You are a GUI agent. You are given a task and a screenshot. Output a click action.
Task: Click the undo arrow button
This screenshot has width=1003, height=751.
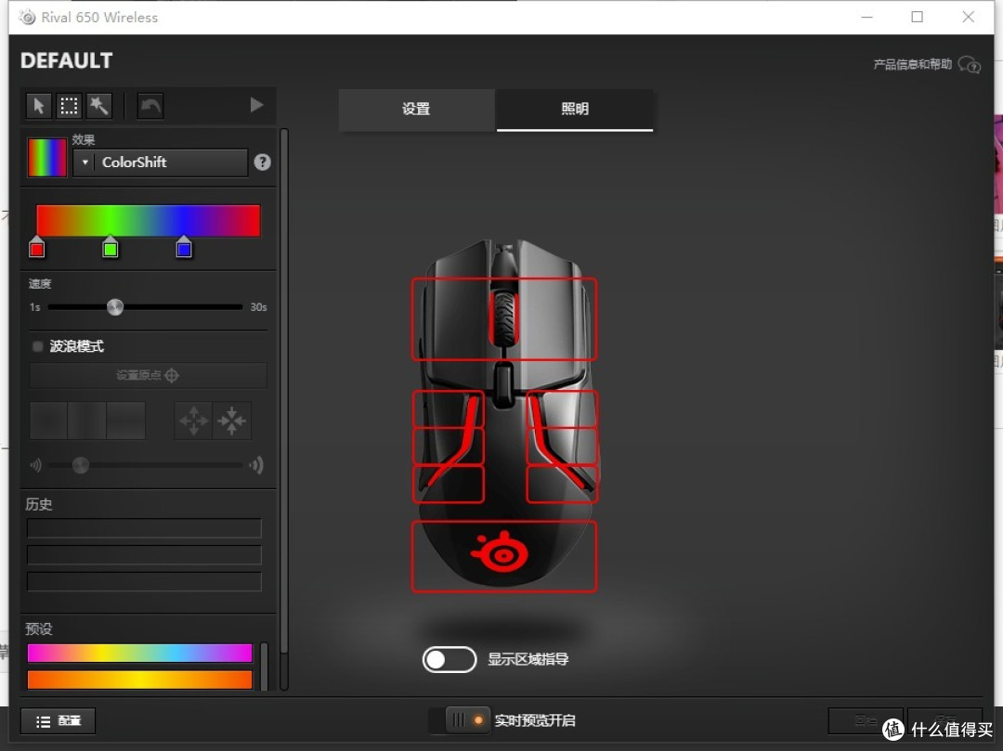coord(150,106)
